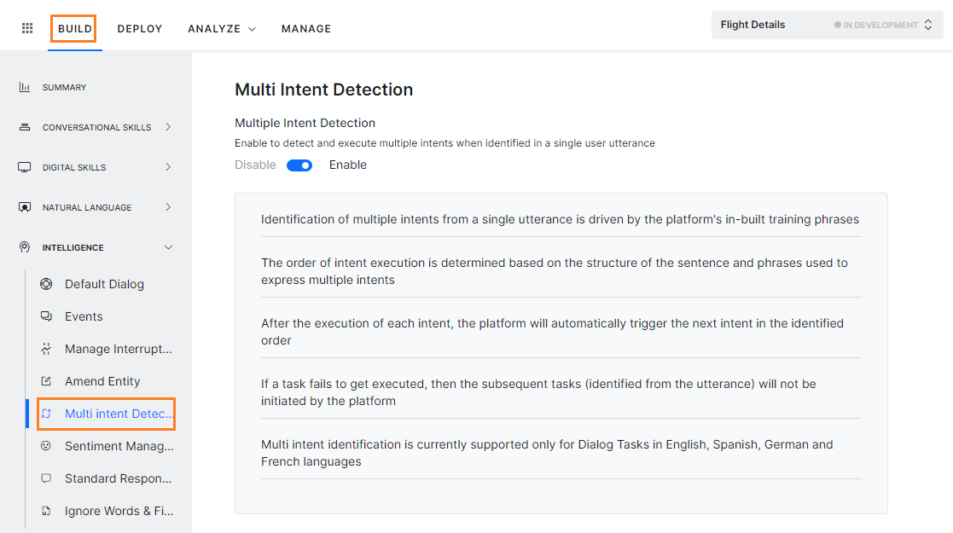Image resolution: width=953 pixels, height=533 pixels.
Task: Click the Flight Details button
Action: pyautogui.click(x=752, y=24)
